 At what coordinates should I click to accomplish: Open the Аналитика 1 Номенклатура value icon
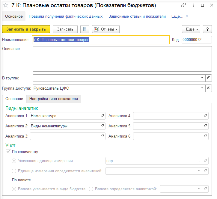tap(102, 116)
